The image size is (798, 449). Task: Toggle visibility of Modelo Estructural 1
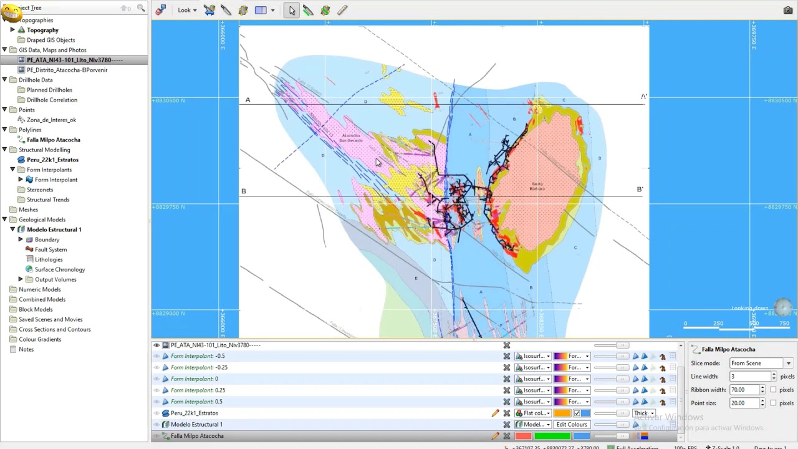pyautogui.click(x=156, y=425)
